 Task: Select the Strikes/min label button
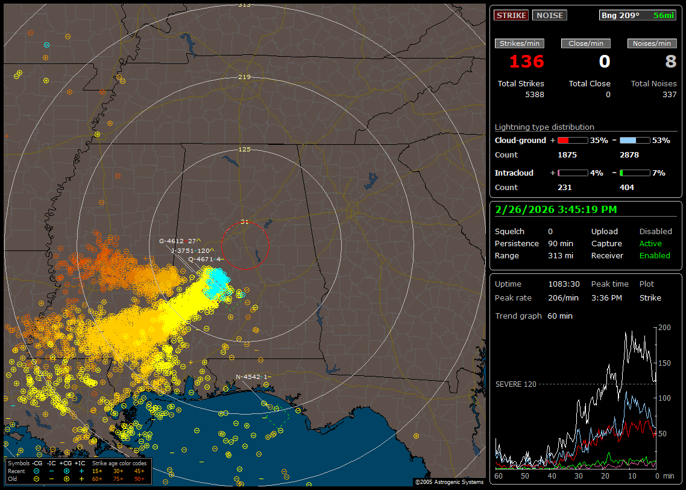520,43
